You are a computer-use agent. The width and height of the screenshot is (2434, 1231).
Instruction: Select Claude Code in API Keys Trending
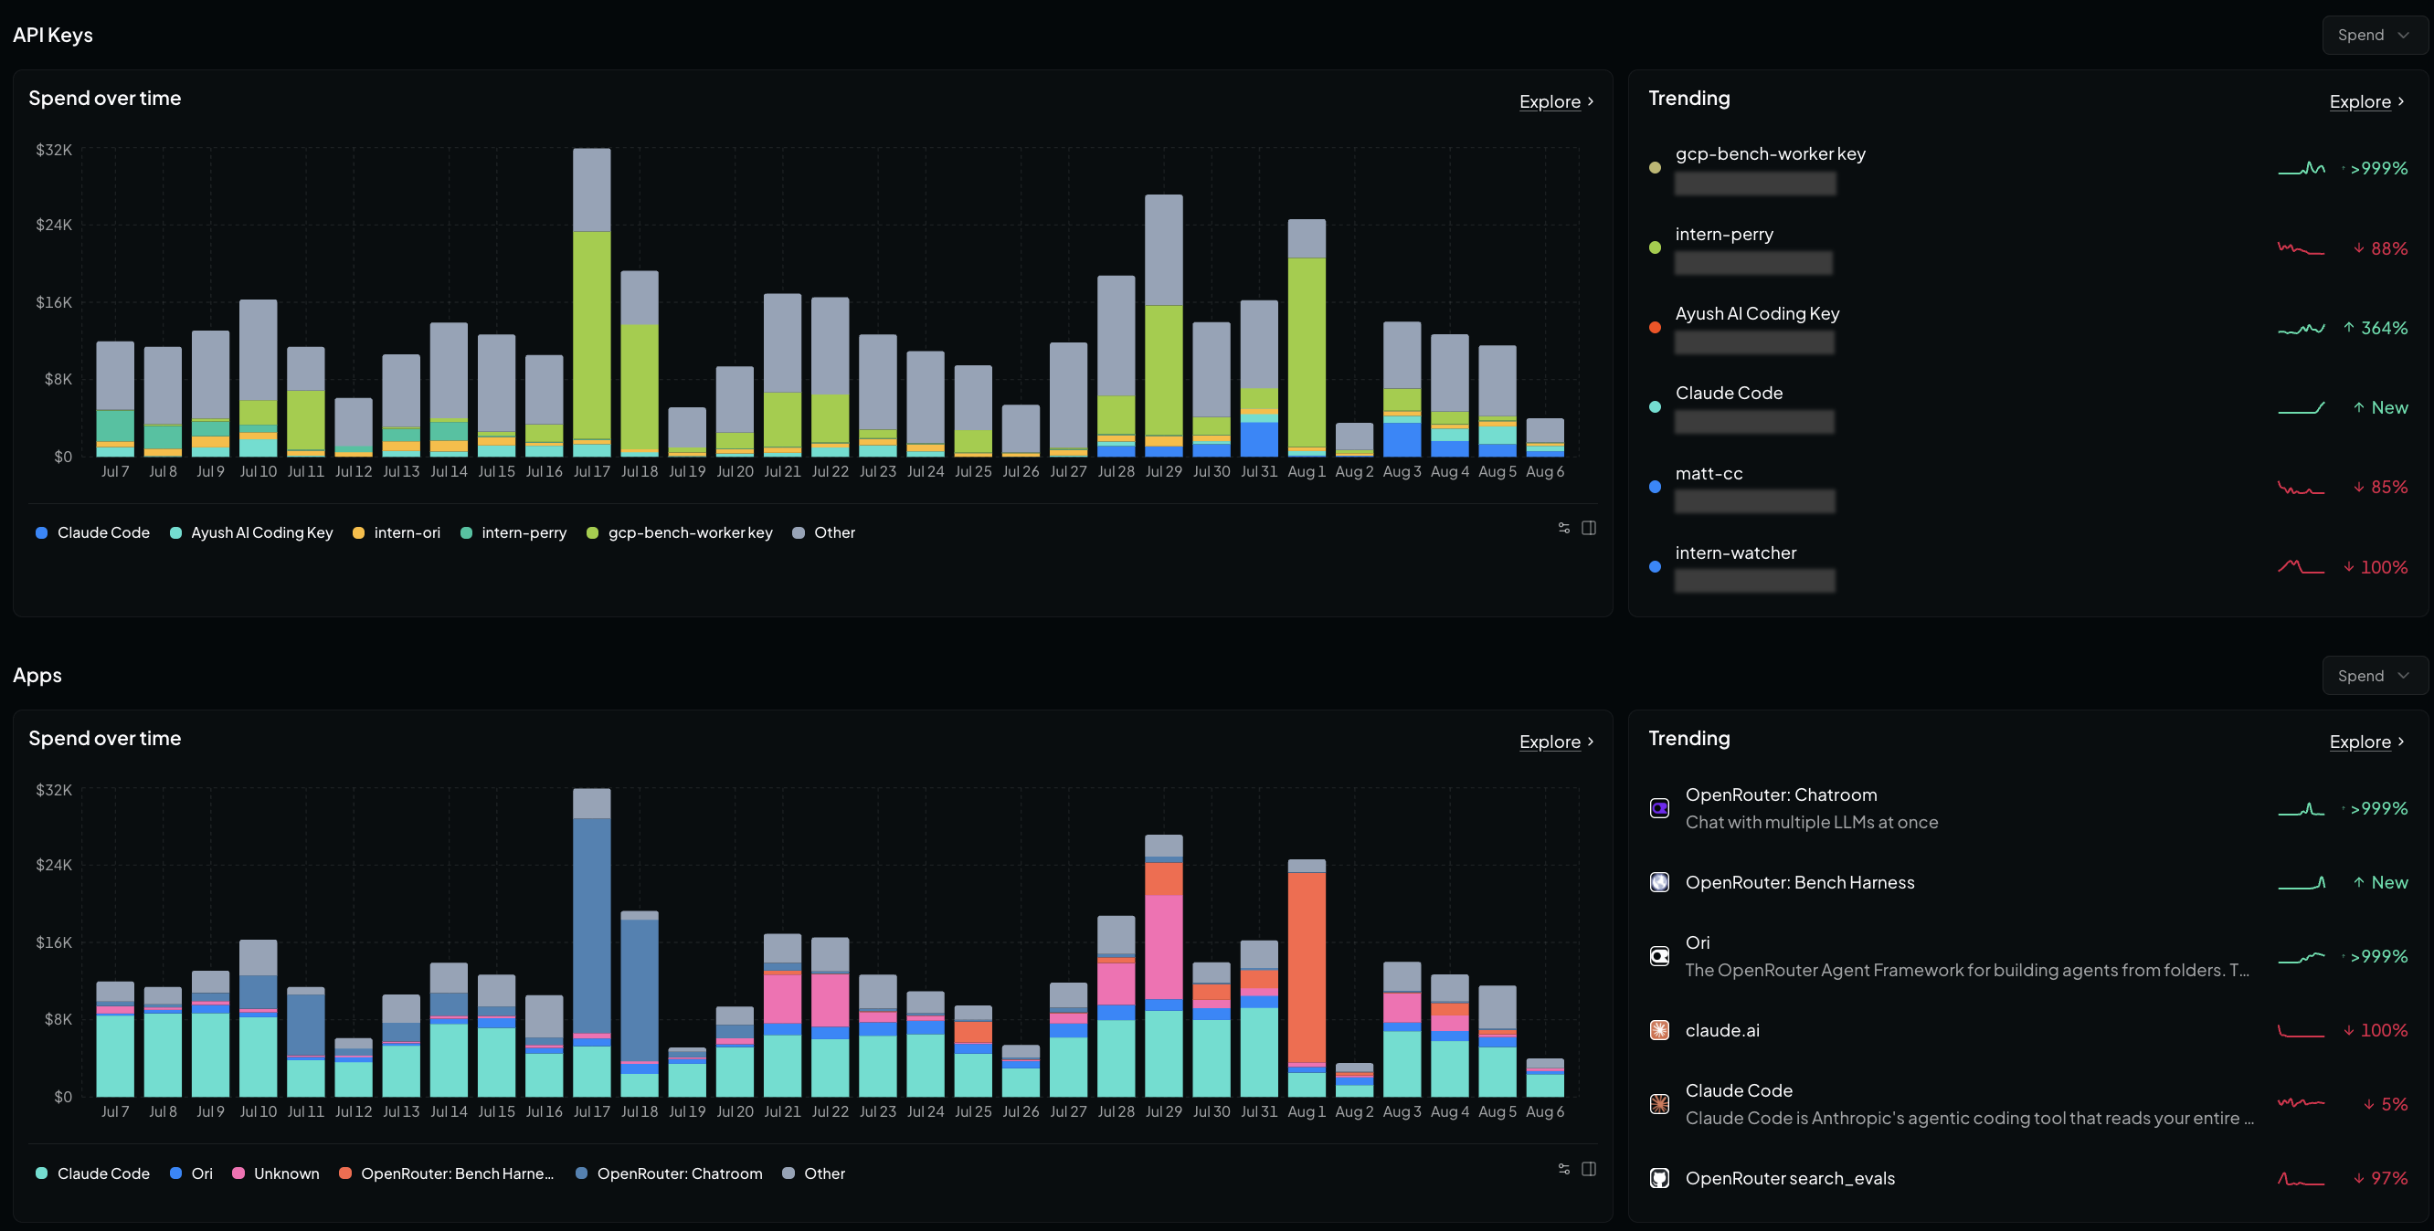point(2028,407)
